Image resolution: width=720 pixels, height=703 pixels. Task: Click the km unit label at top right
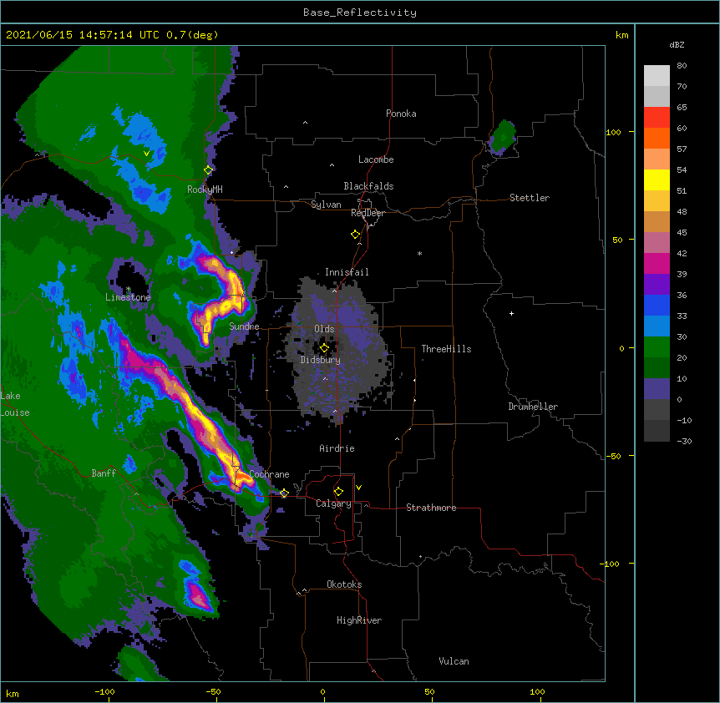click(x=621, y=35)
